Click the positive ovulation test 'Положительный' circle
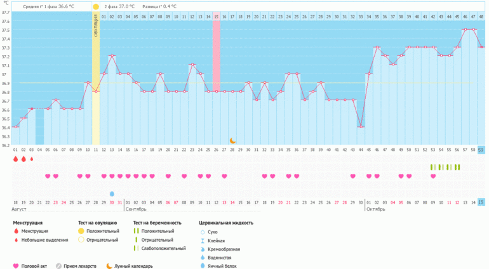The width and height of the screenshot is (489, 269). [80, 232]
